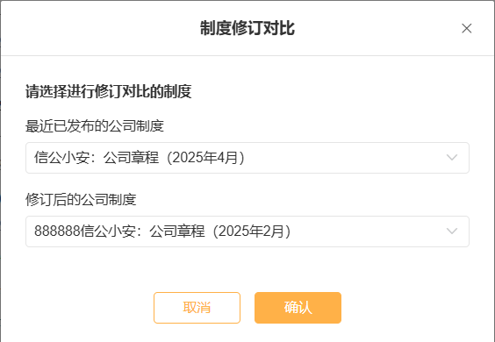The image size is (495, 342).
Task: Click the 修订后的公司制度 field label
Action: (x=81, y=200)
